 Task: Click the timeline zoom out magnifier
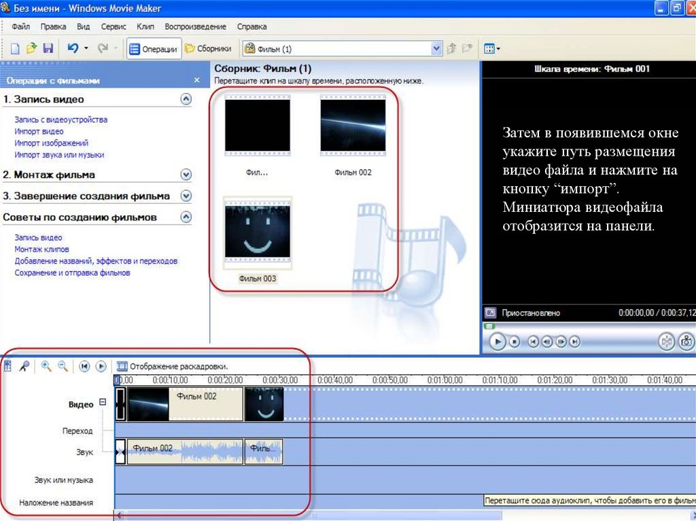pos(63,366)
